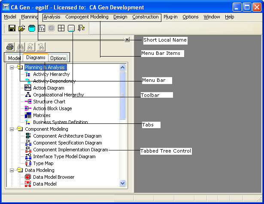Viewport: 264px width, 204px height.
Task: Click the list document toolbar icon
Action: [x=42, y=28]
